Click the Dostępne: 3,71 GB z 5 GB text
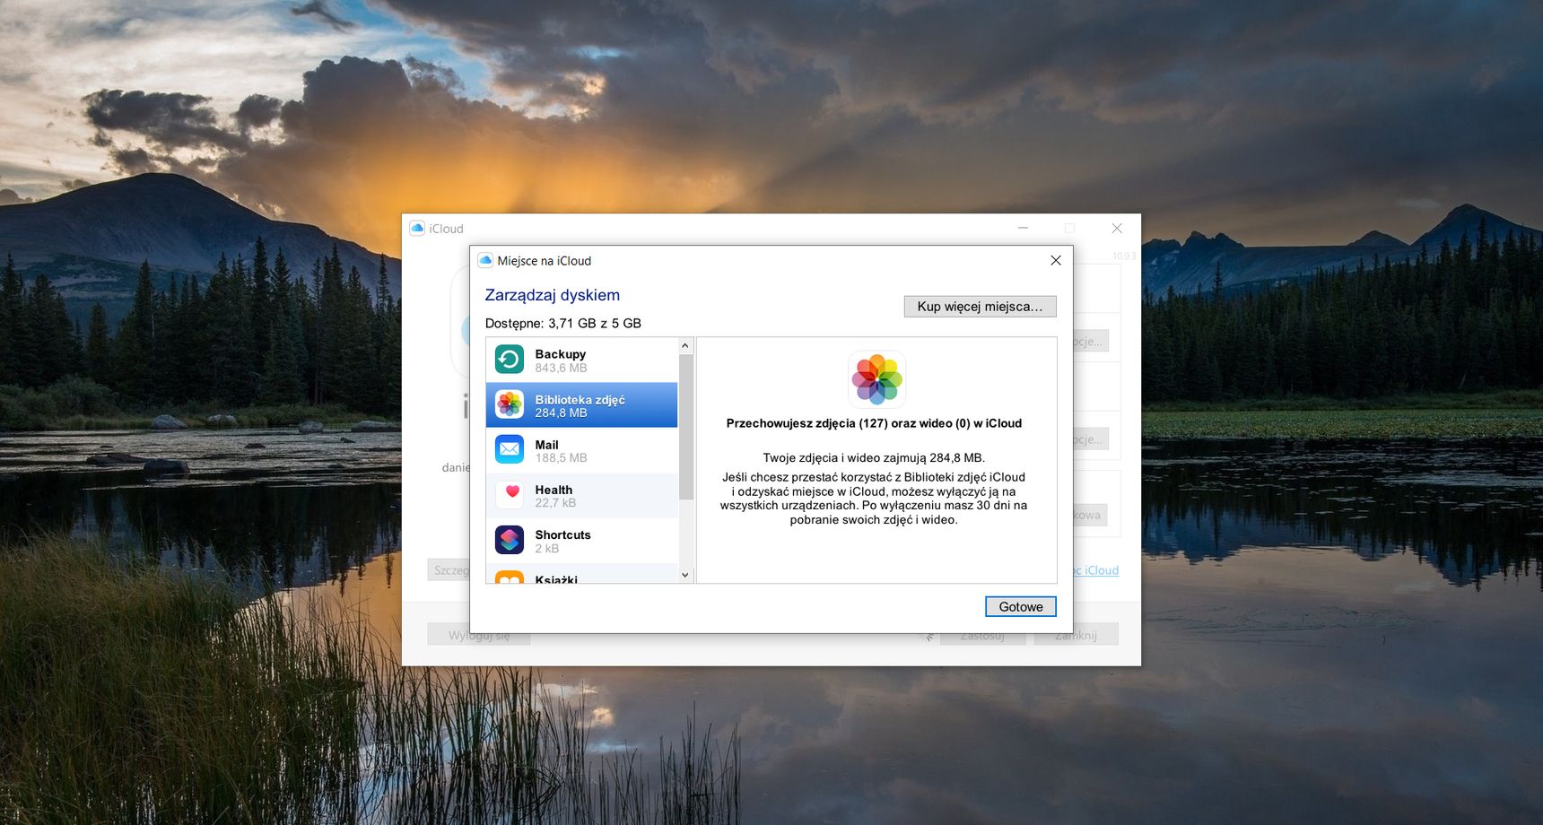 pos(562,323)
